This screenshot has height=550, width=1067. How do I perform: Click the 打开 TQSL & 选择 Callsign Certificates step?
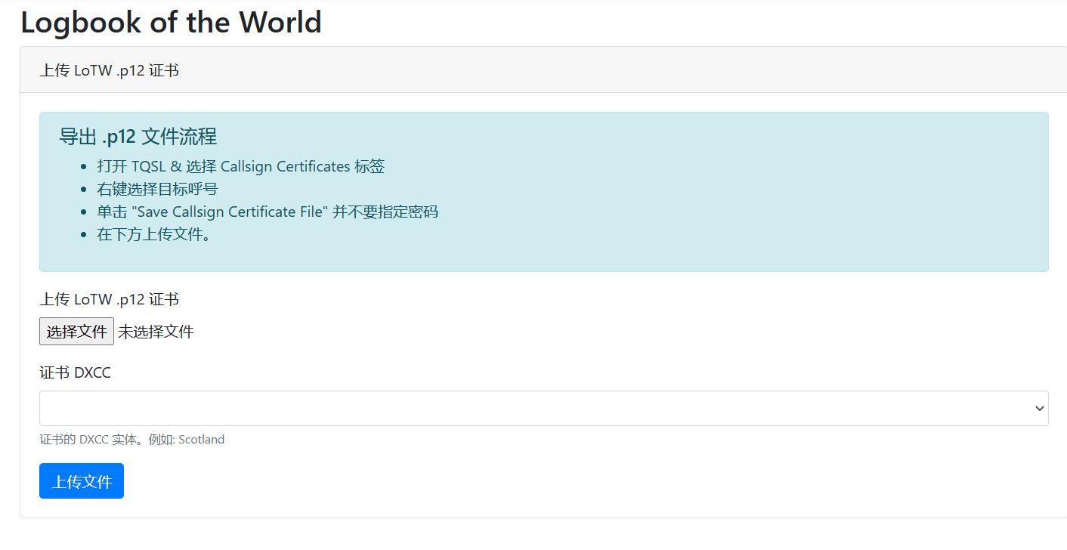click(241, 166)
